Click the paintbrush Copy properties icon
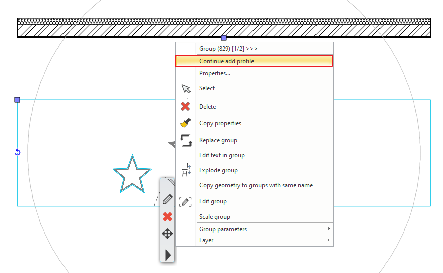This screenshot has width=443, height=273. (186, 123)
